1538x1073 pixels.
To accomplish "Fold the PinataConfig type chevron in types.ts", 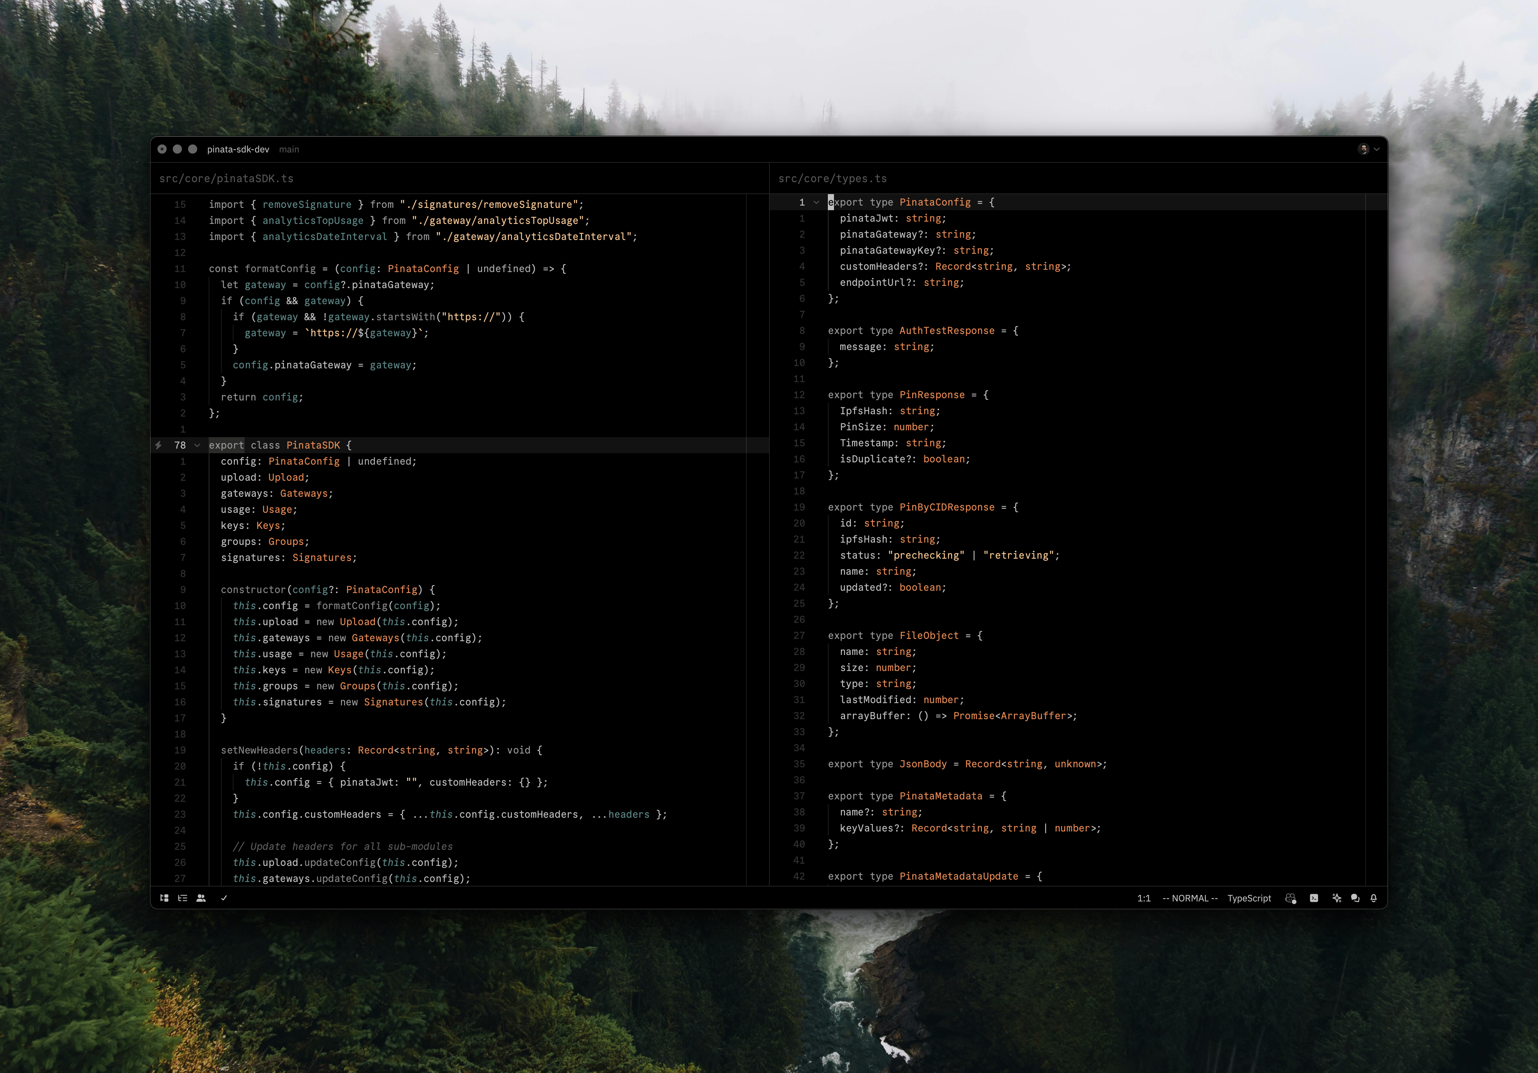I will (816, 202).
